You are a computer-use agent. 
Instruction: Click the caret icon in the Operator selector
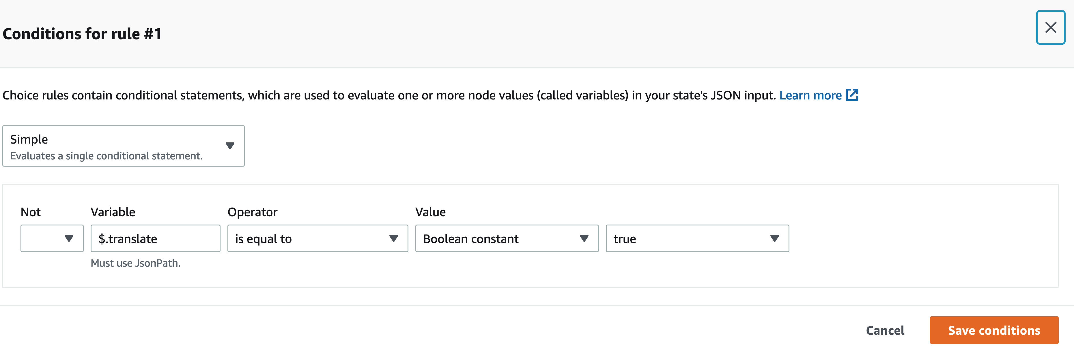tap(393, 239)
